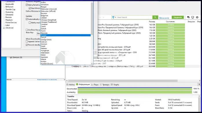Screen dimensions: 202x113
Task: Switch to the Файлы tab
Action: (71, 85)
